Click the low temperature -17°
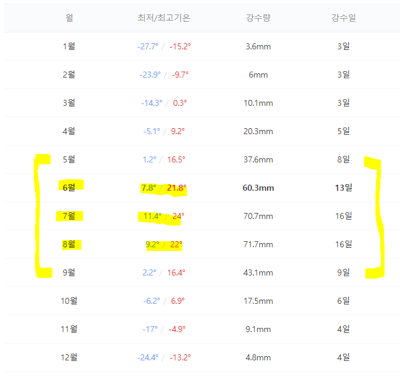 click(150, 329)
